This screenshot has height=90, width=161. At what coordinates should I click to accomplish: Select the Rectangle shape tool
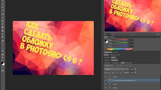(x=3, y=51)
